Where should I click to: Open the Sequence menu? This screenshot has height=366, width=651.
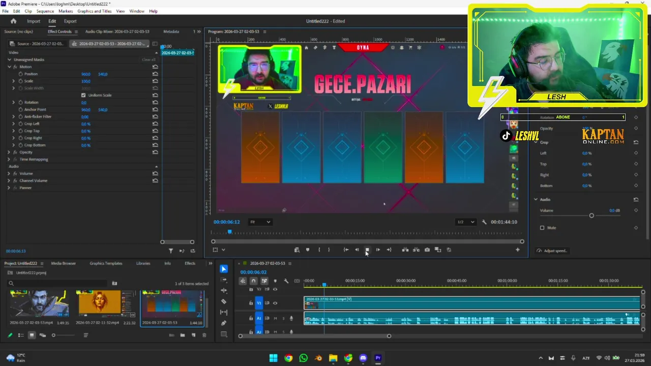pyautogui.click(x=45, y=11)
